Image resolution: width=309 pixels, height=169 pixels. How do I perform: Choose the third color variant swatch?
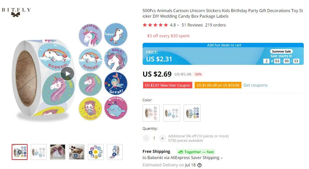pos(192,113)
